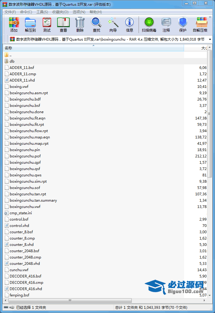
Task: Expand the archive path dropdown arrow
Action: point(210,39)
